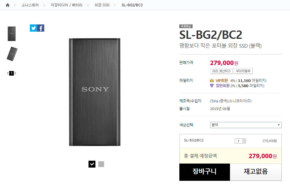Click the VIP회원 crown icon
The image size is (290, 190).
tap(212, 80)
